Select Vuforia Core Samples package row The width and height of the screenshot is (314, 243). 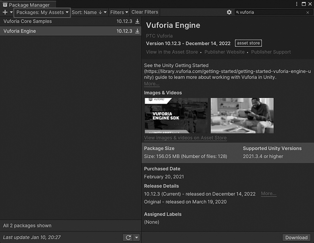point(70,21)
